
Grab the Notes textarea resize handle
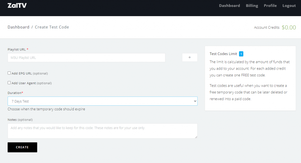point(196,137)
